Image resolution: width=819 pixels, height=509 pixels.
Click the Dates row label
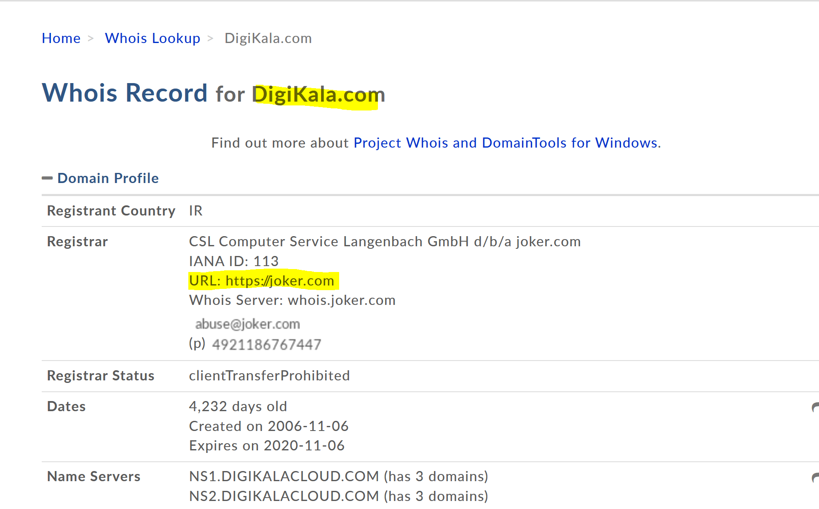point(67,407)
